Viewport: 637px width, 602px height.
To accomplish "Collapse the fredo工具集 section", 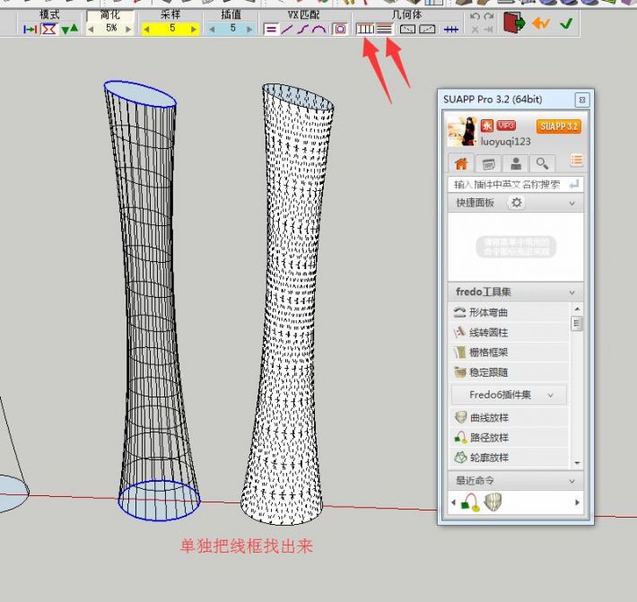I will coord(572,292).
